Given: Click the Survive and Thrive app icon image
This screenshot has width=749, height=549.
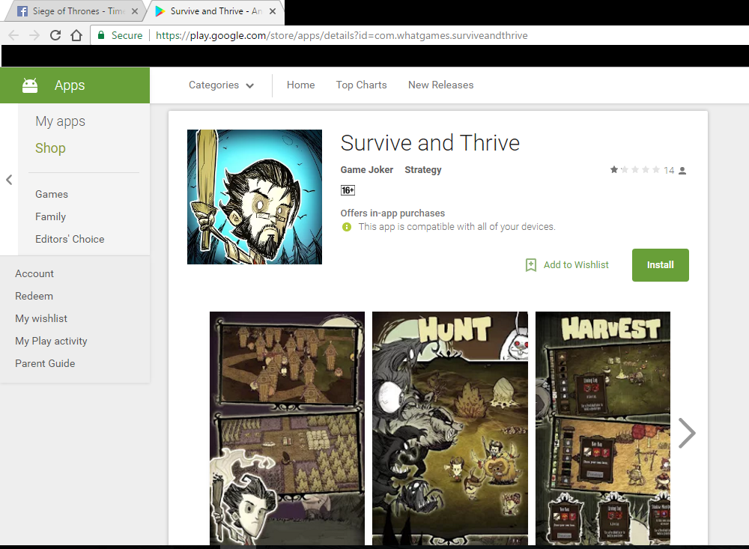Looking at the screenshot, I should click(x=255, y=197).
